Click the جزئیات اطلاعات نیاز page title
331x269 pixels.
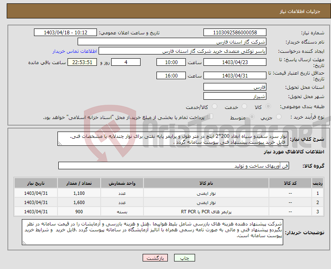click(300, 11)
